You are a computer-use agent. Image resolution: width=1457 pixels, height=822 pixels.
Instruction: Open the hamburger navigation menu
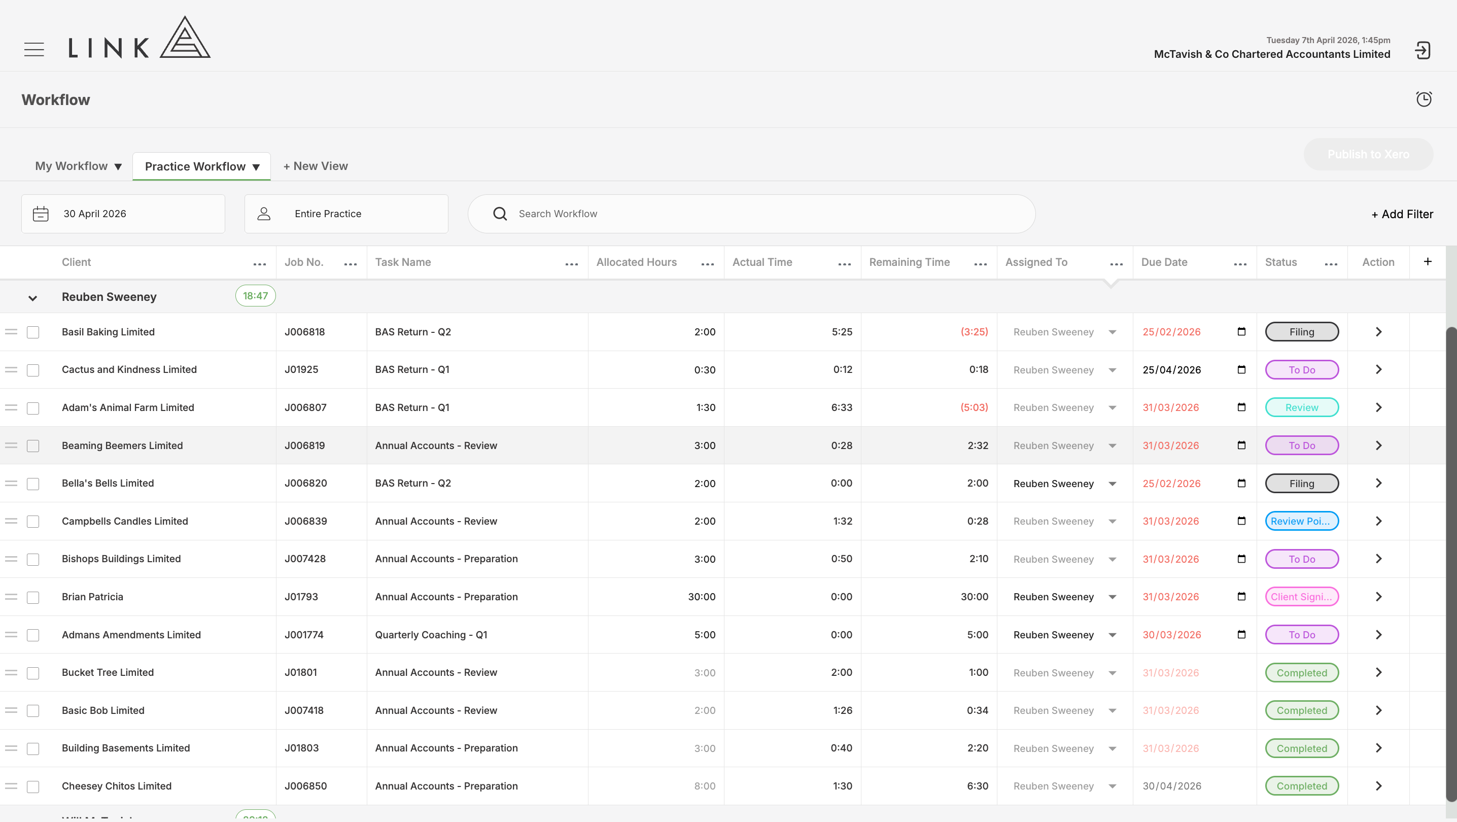click(x=34, y=50)
